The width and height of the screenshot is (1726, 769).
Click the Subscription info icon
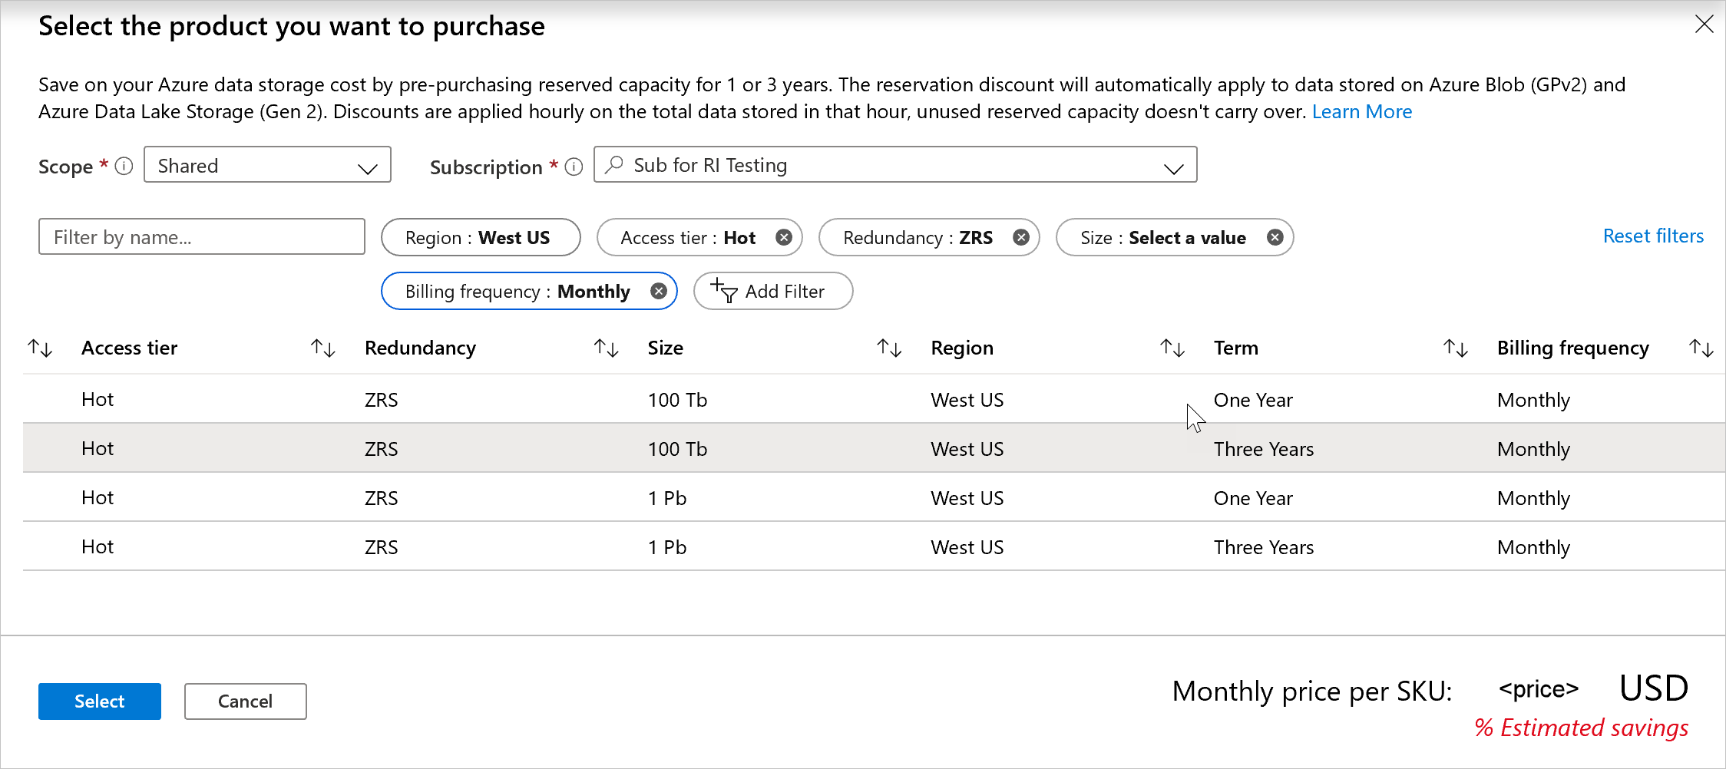[x=574, y=167]
